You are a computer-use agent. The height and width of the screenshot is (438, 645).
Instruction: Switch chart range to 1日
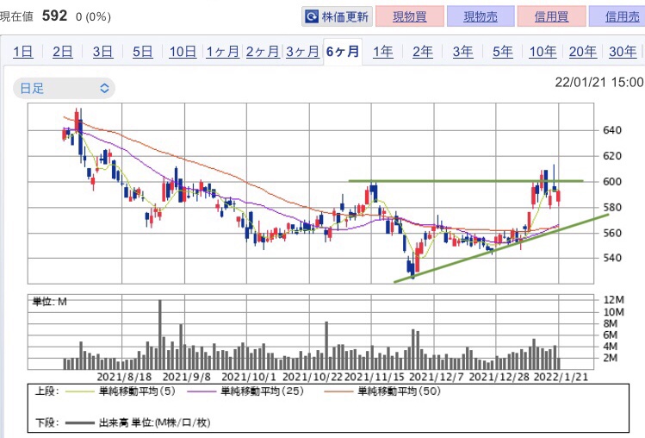click(x=23, y=52)
